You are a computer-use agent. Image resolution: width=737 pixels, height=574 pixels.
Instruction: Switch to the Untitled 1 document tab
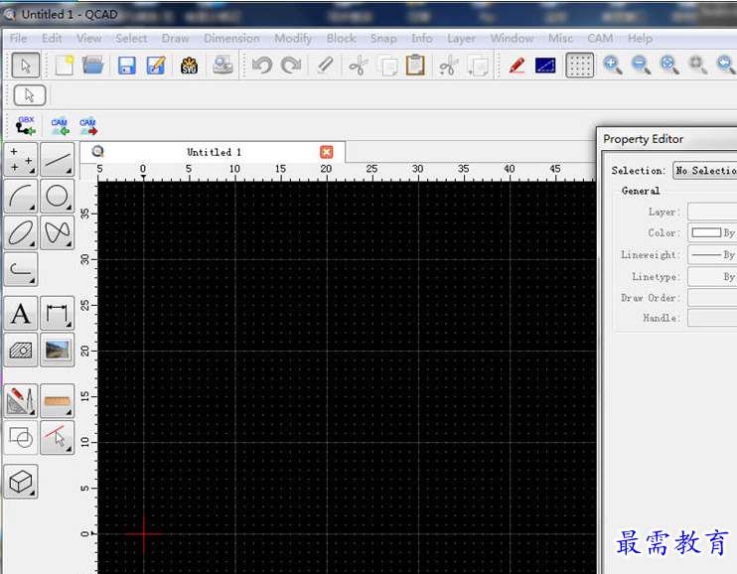213,152
